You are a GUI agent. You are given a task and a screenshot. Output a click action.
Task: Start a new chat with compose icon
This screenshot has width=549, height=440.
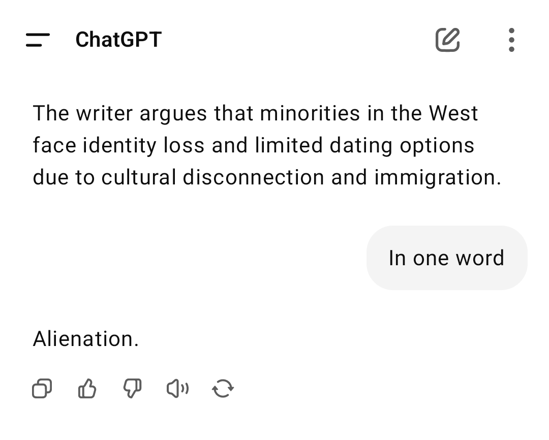[x=447, y=40]
